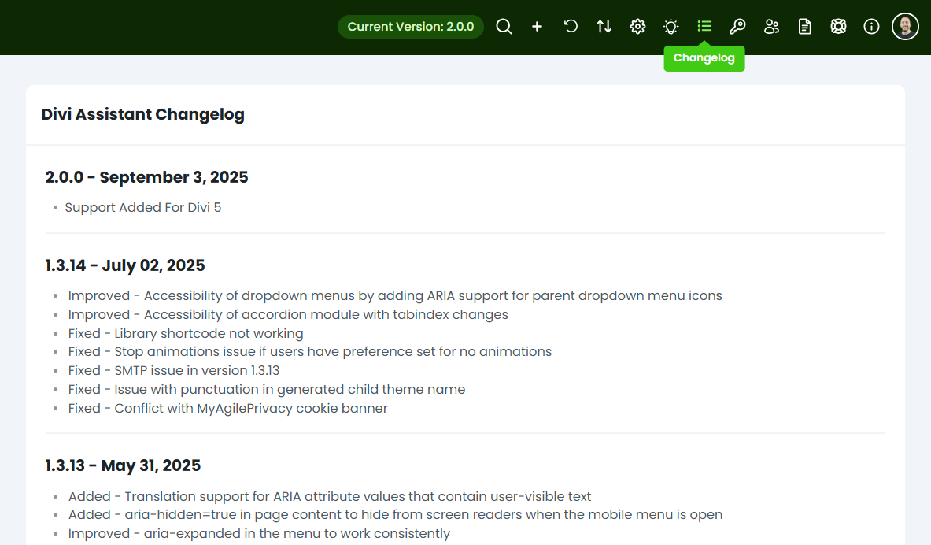Viewport: 931px width, 545px height.
Task: Click the circular reset arrow icon
Action: pos(571,27)
